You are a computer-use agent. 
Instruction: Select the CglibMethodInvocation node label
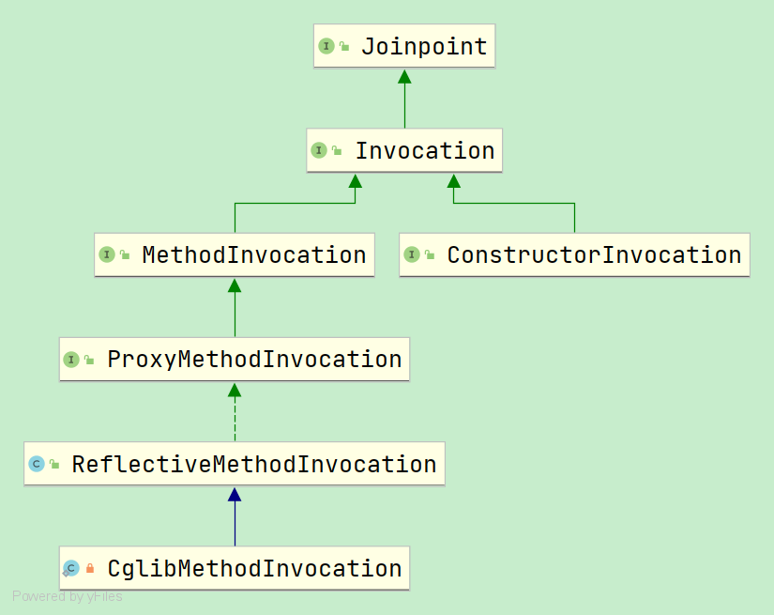[254, 568]
